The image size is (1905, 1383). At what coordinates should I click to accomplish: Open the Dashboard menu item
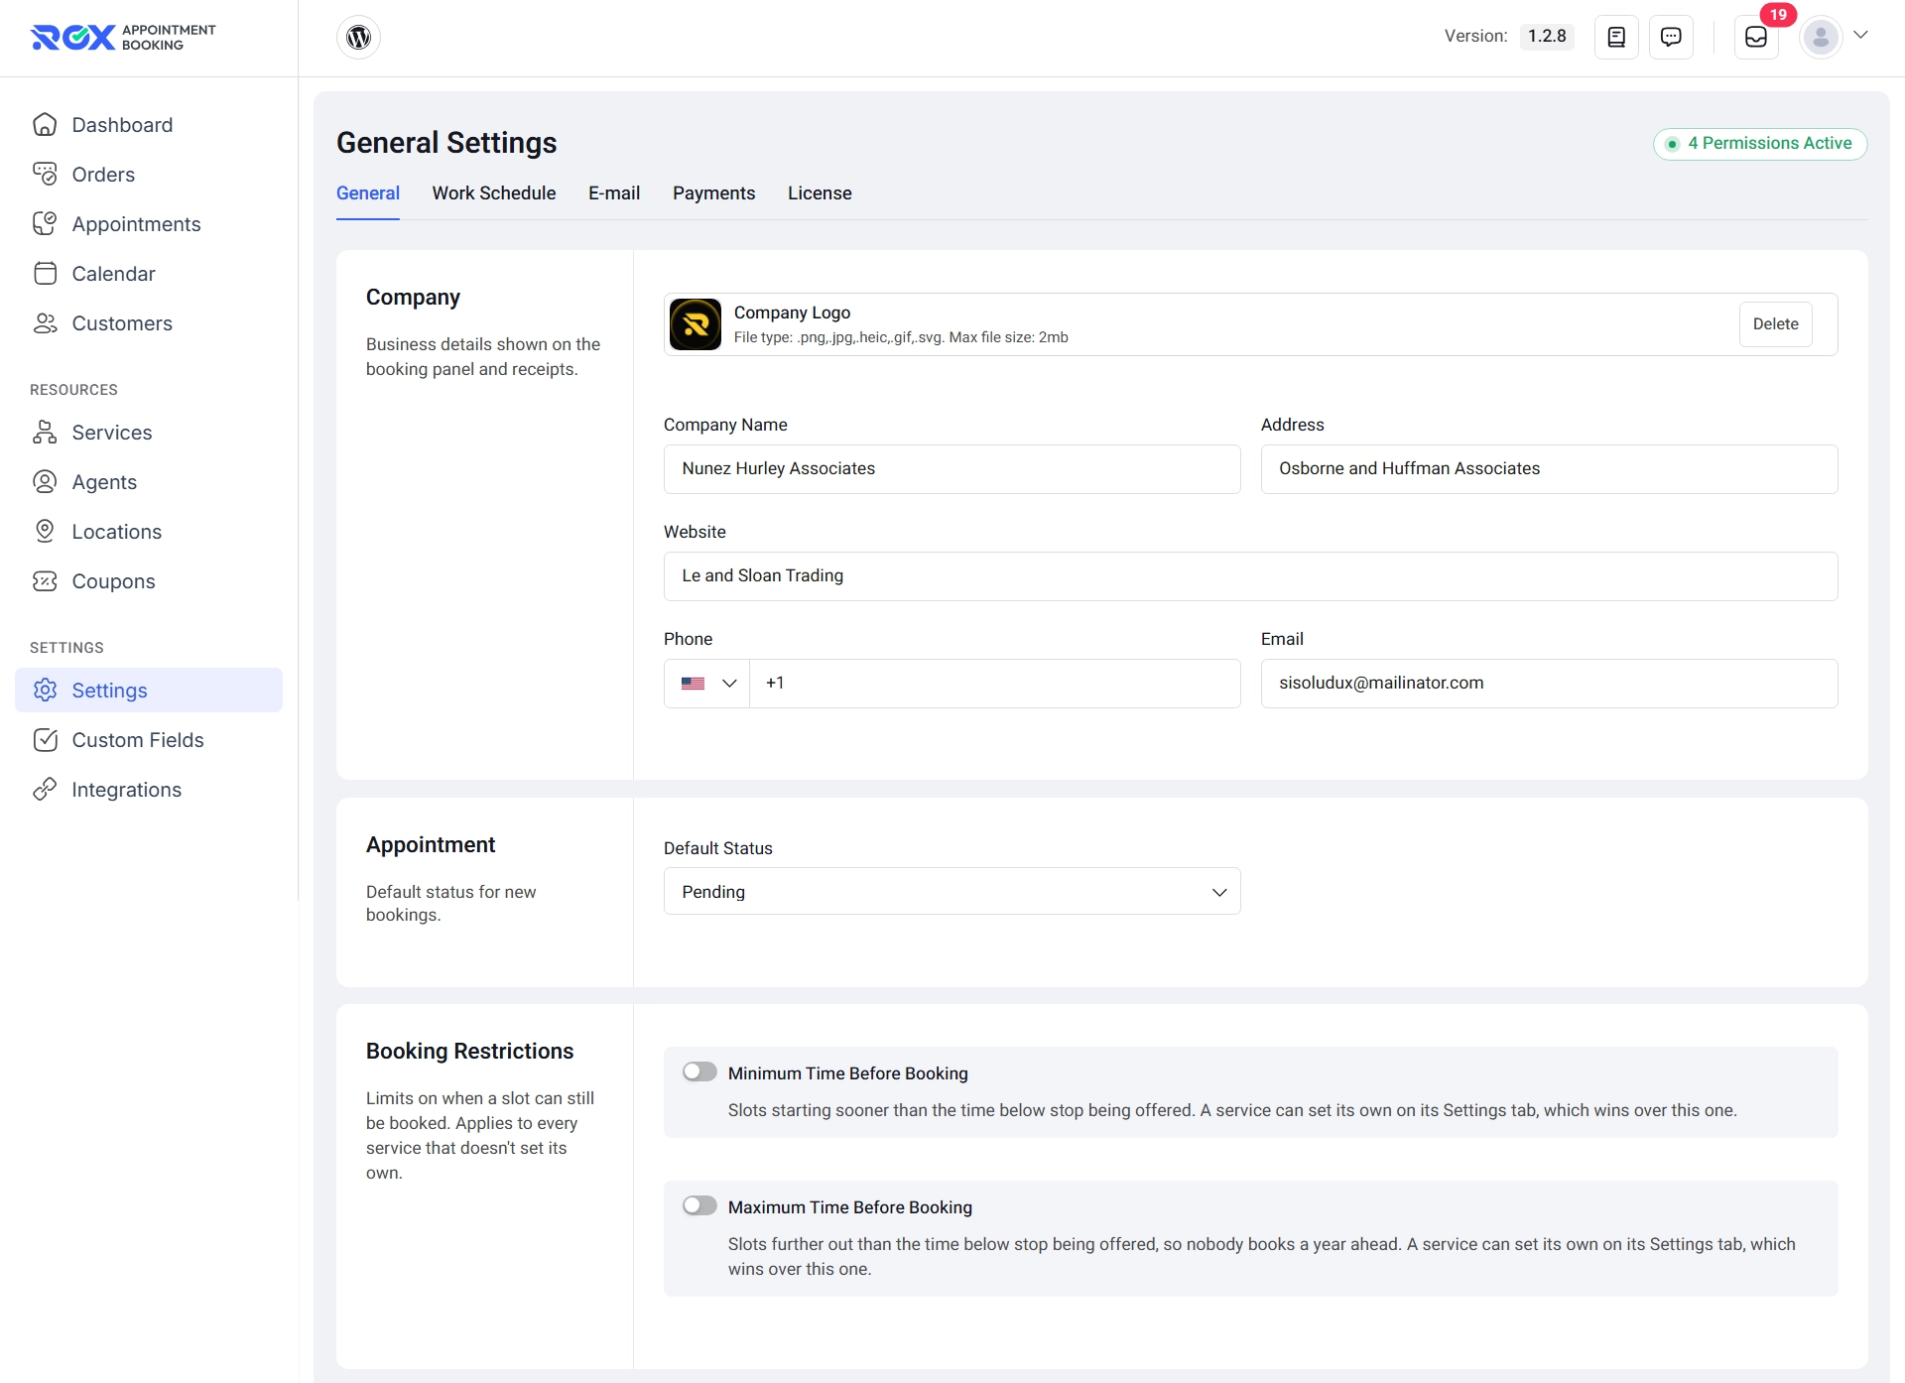point(149,125)
